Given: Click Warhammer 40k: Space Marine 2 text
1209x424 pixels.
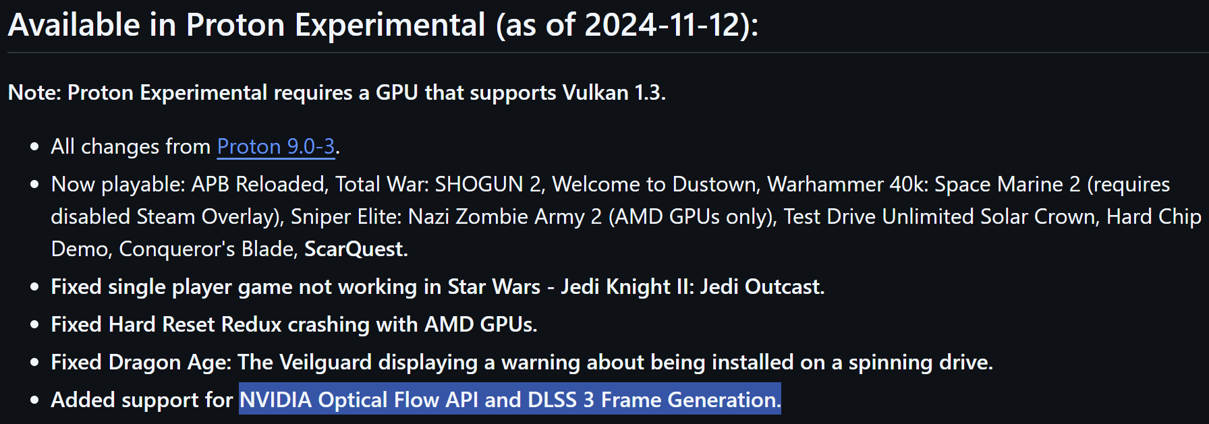Looking at the screenshot, I should coord(924,184).
